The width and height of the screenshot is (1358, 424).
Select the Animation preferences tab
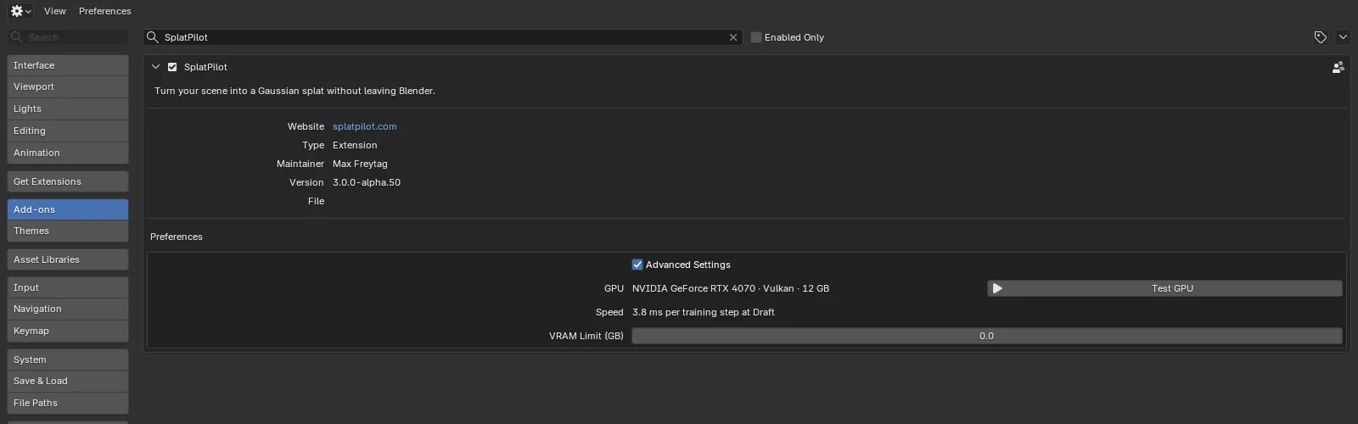(x=68, y=153)
